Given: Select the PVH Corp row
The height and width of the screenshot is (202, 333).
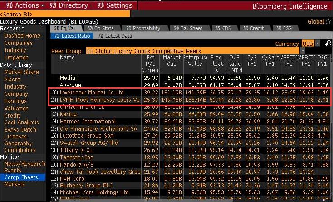Looking at the screenshot, I should coord(190,179).
